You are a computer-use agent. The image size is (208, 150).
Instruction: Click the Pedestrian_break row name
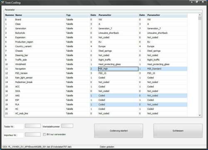pyautogui.click(x=24, y=82)
